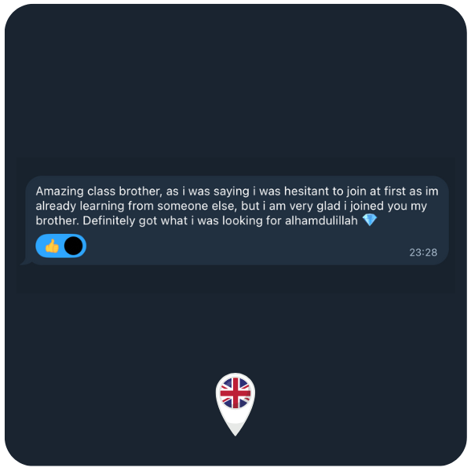Viewport: 471px width, 471px height.
Task: Click the word "already" in the message
Action: 57,206
